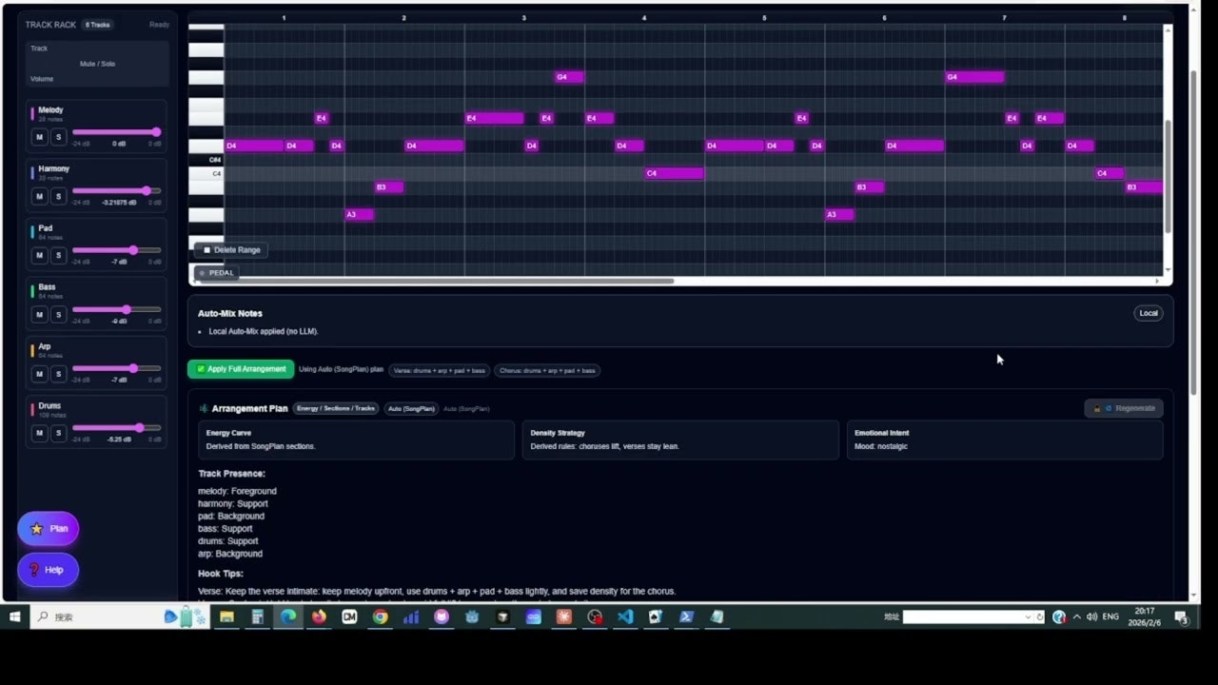Click the Local button in Auto-Mix Notes
Viewport: 1218px width, 685px height.
(x=1149, y=313)
